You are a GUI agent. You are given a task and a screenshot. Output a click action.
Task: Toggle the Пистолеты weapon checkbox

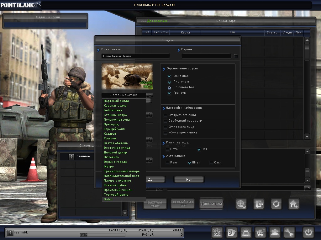[169, 82]
